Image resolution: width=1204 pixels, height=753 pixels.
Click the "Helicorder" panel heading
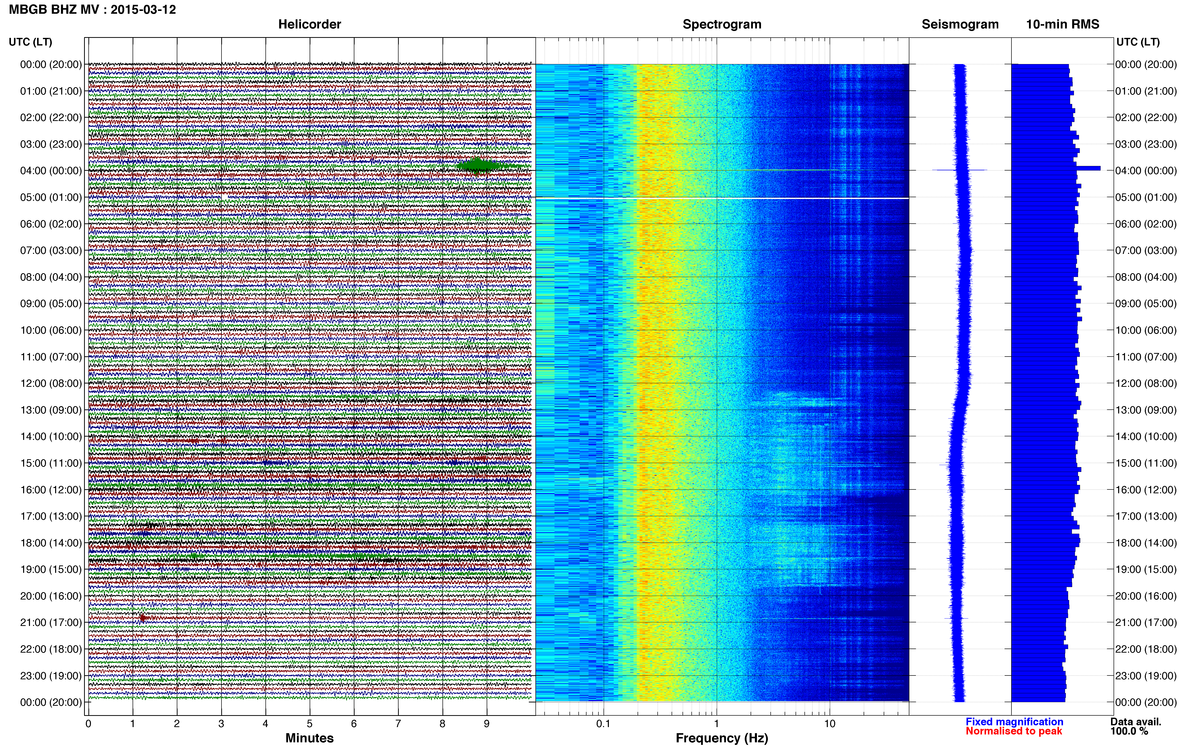309,24
